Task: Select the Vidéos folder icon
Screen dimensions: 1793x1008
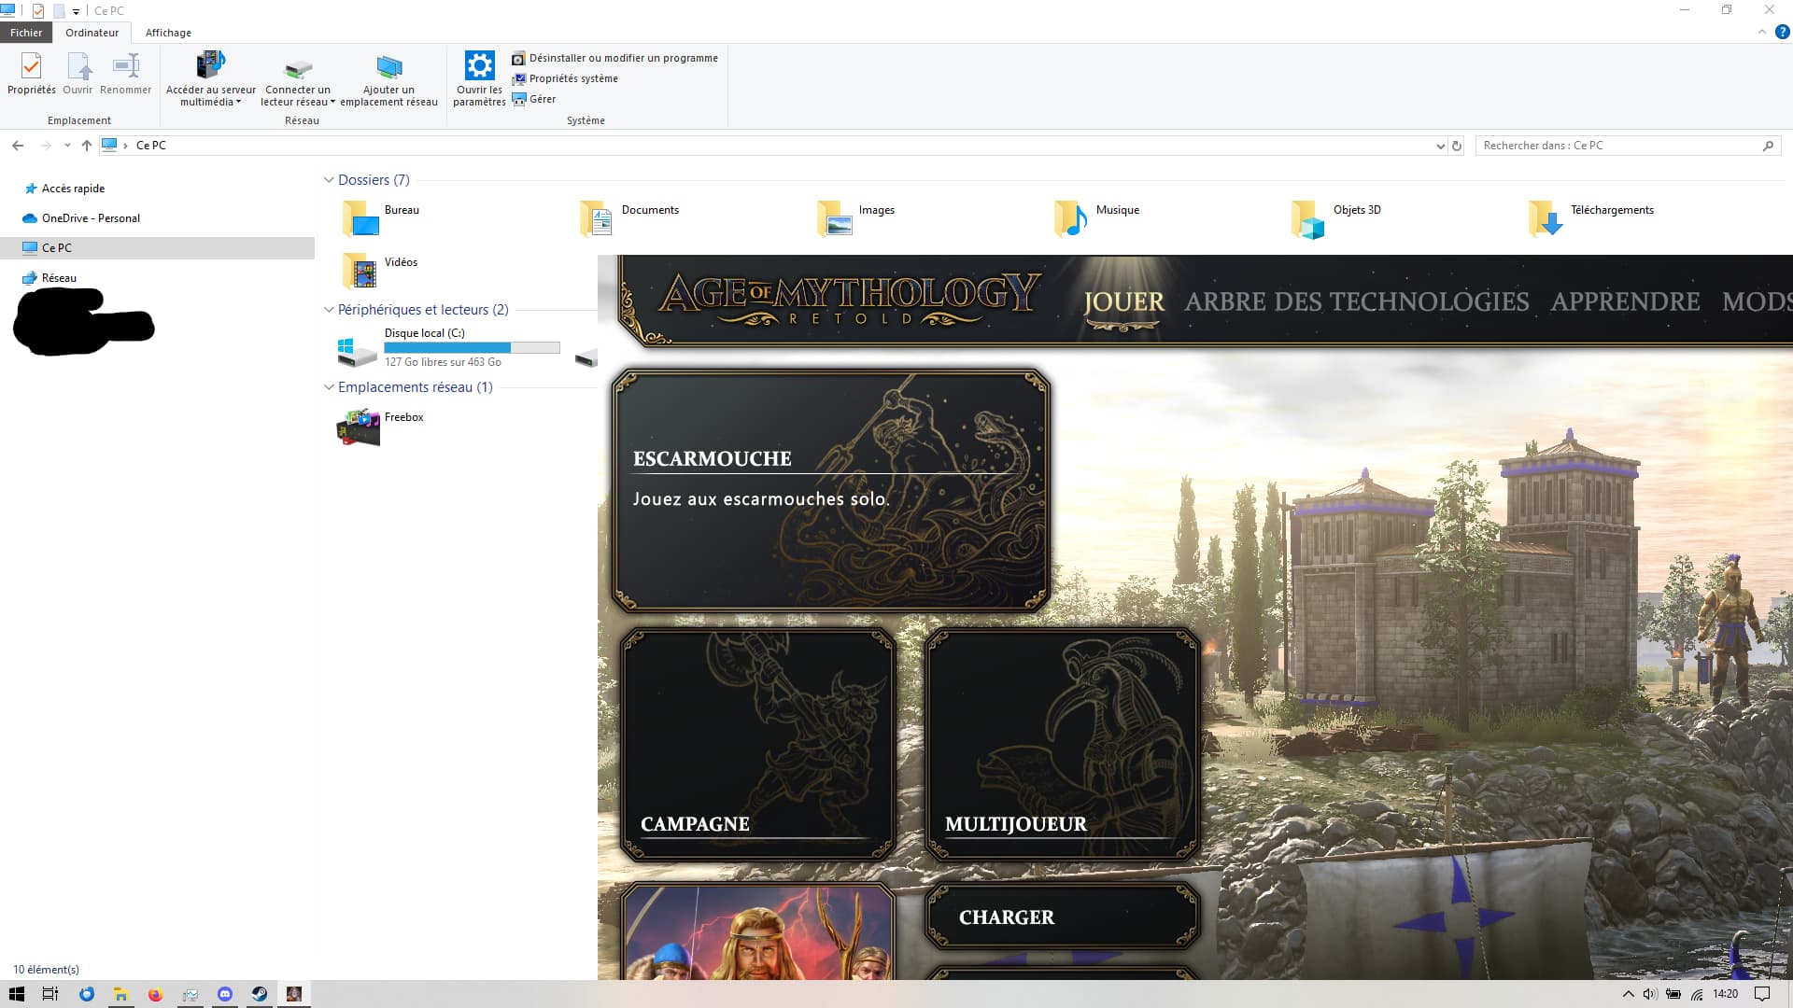Action: 360,271
